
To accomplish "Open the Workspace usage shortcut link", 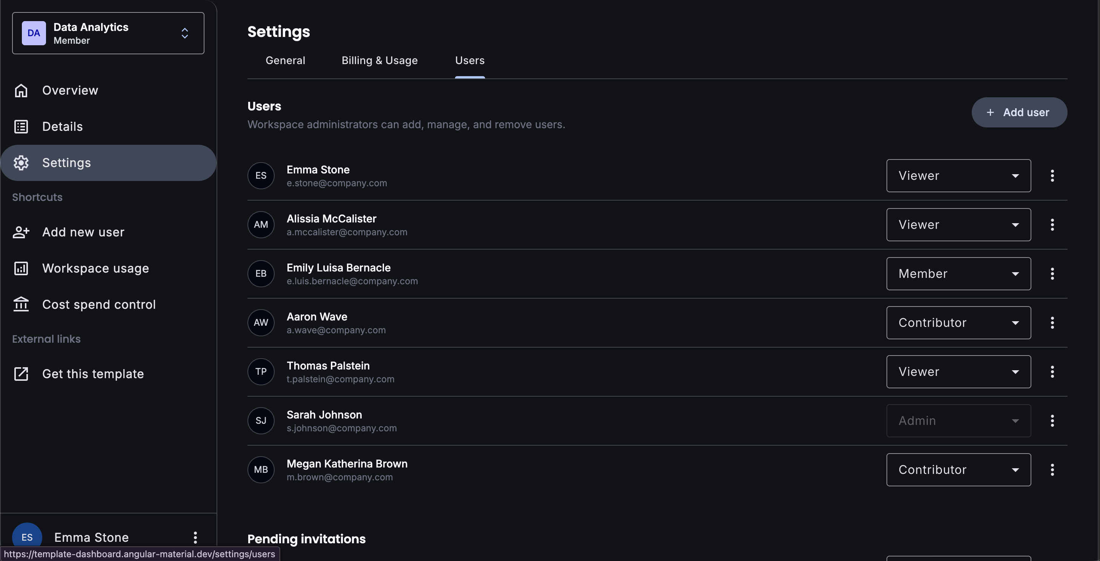I will 95,268.
